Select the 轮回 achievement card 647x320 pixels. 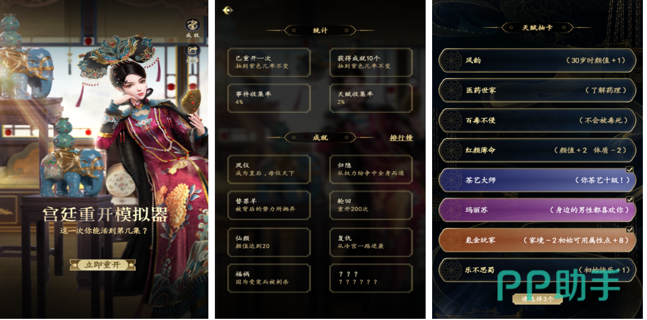pos(371,205)
